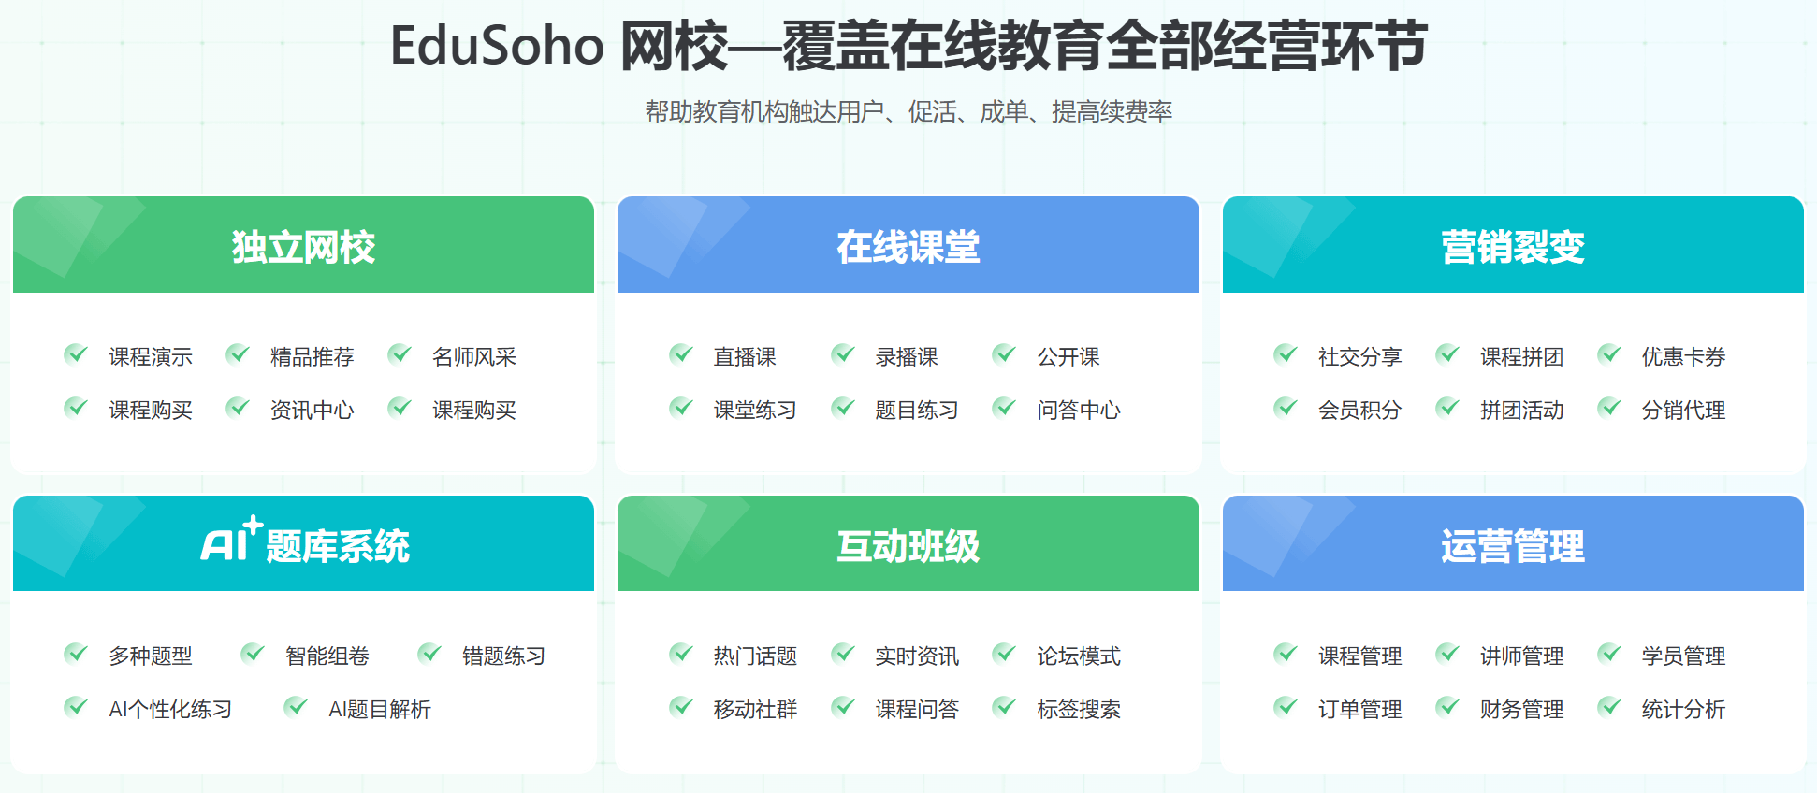The height and width of the screenshot is (793, 1817).
Task: Click the 优惠卡券 feature label
Action: (1682, 356)
